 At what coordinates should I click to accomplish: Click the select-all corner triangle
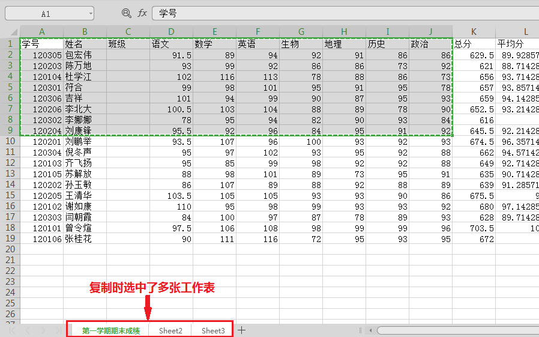(14, 32)
